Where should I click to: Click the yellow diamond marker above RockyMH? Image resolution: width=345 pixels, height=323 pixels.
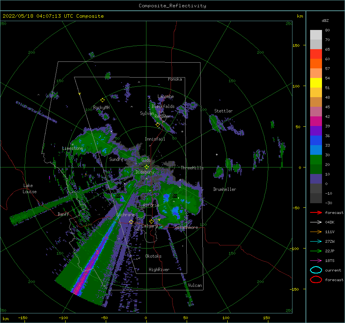[x=102, y=100]
